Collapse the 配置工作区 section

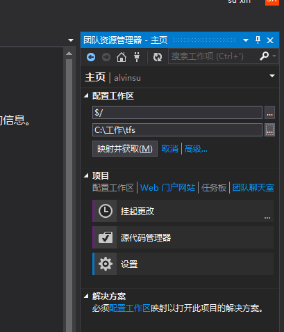click(86, 95)
